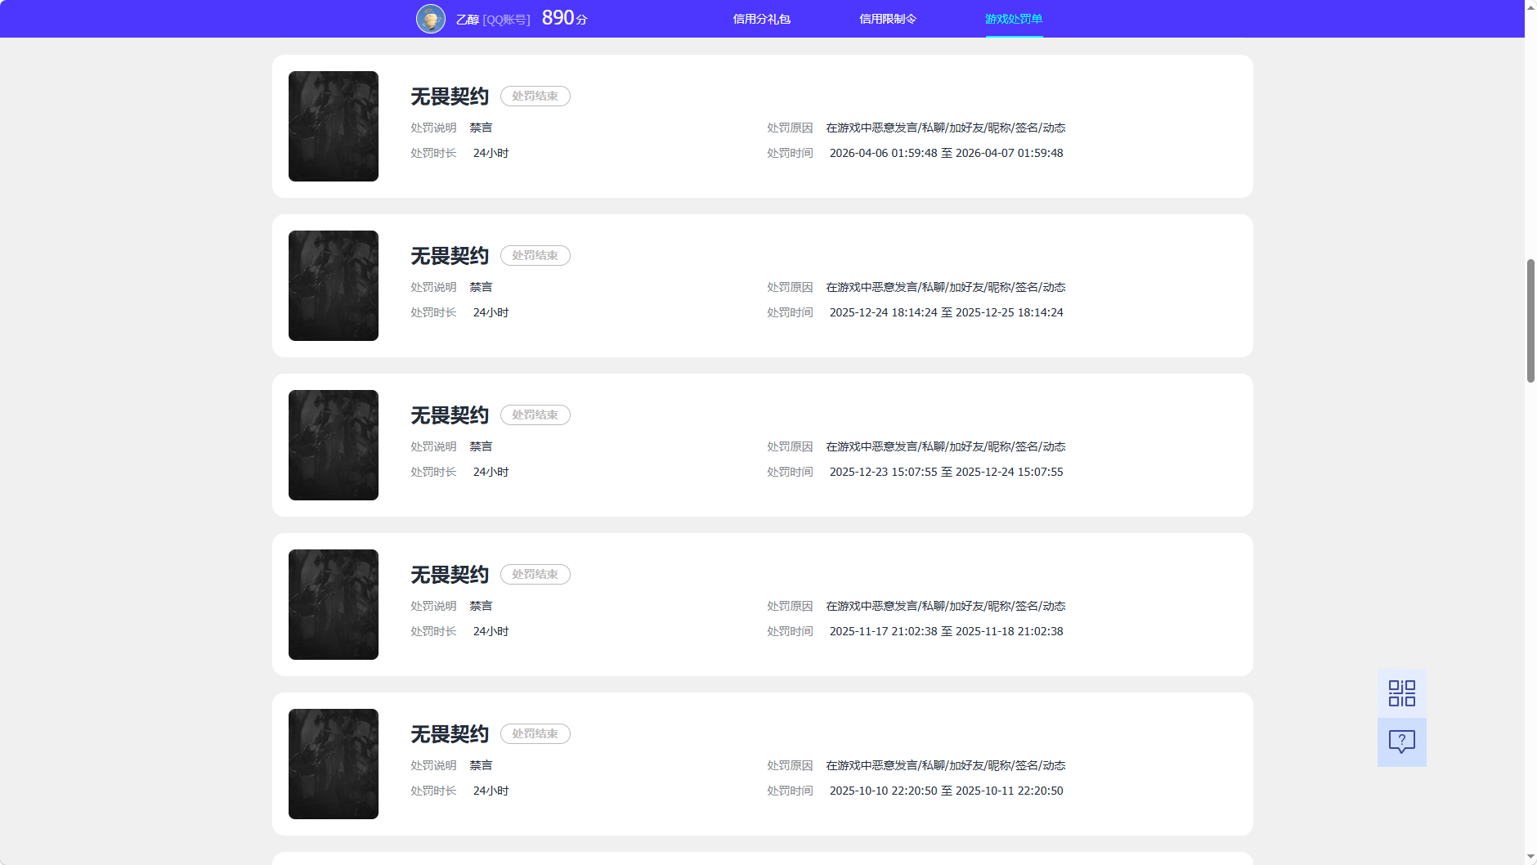1537x865 pixels.
Task: Open the help question chat icon
Action: (1401, 742)
